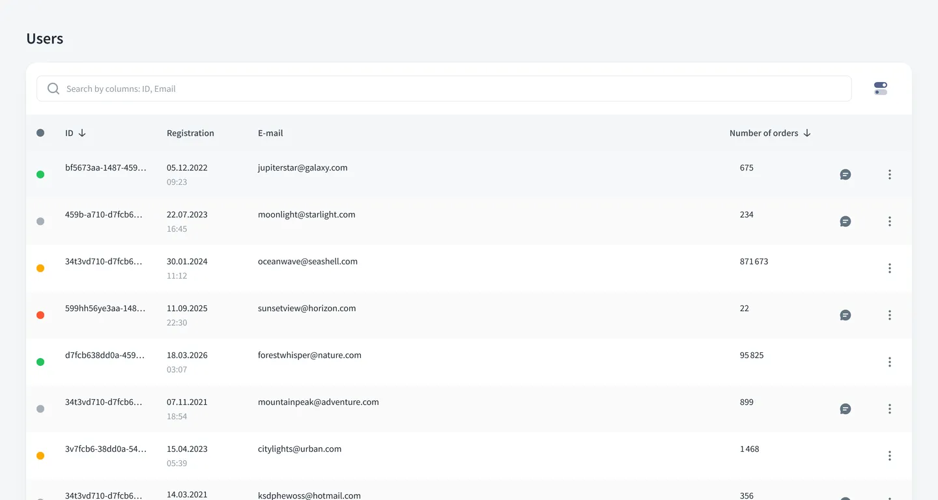Select ID bf5673aa-1487-459…

tap(106, 167)
